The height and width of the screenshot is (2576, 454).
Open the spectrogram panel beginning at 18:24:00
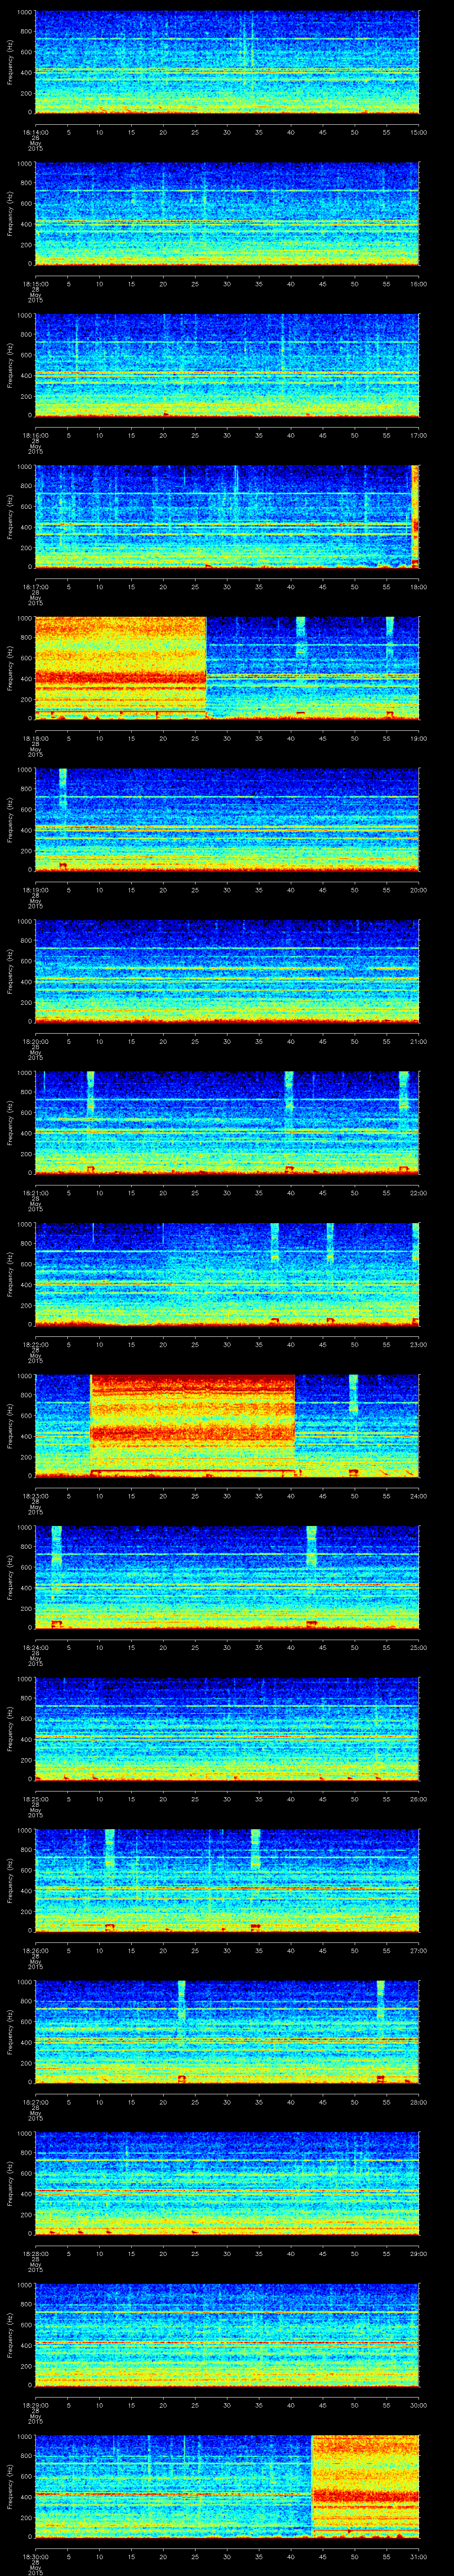227,1577
